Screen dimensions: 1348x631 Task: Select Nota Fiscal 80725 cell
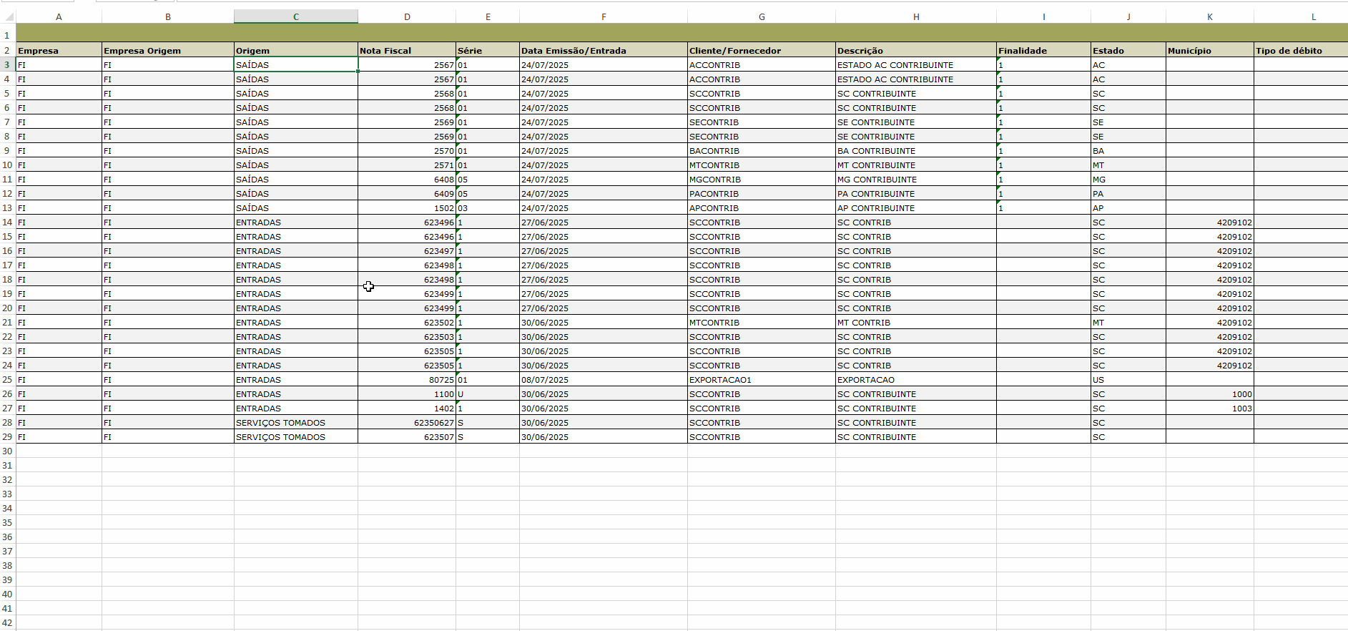tap(407, 380)
